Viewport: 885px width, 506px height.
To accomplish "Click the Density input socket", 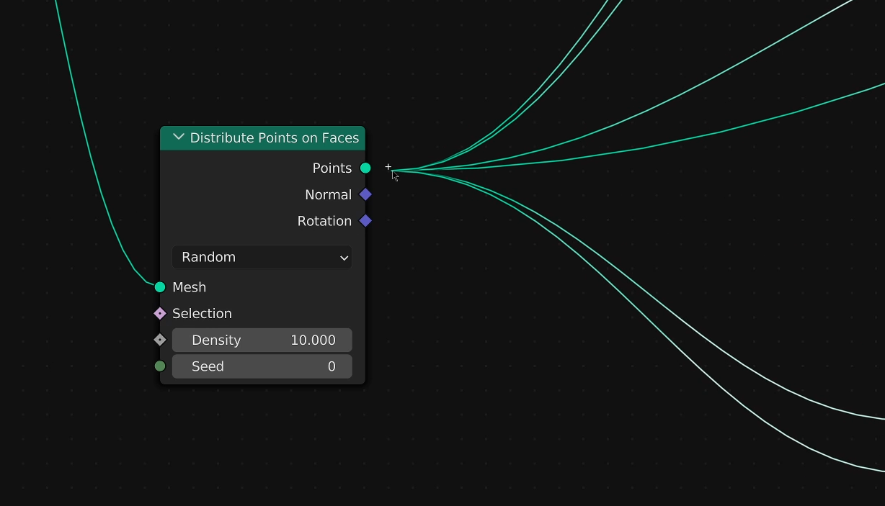I will click(x=160, y=340).
